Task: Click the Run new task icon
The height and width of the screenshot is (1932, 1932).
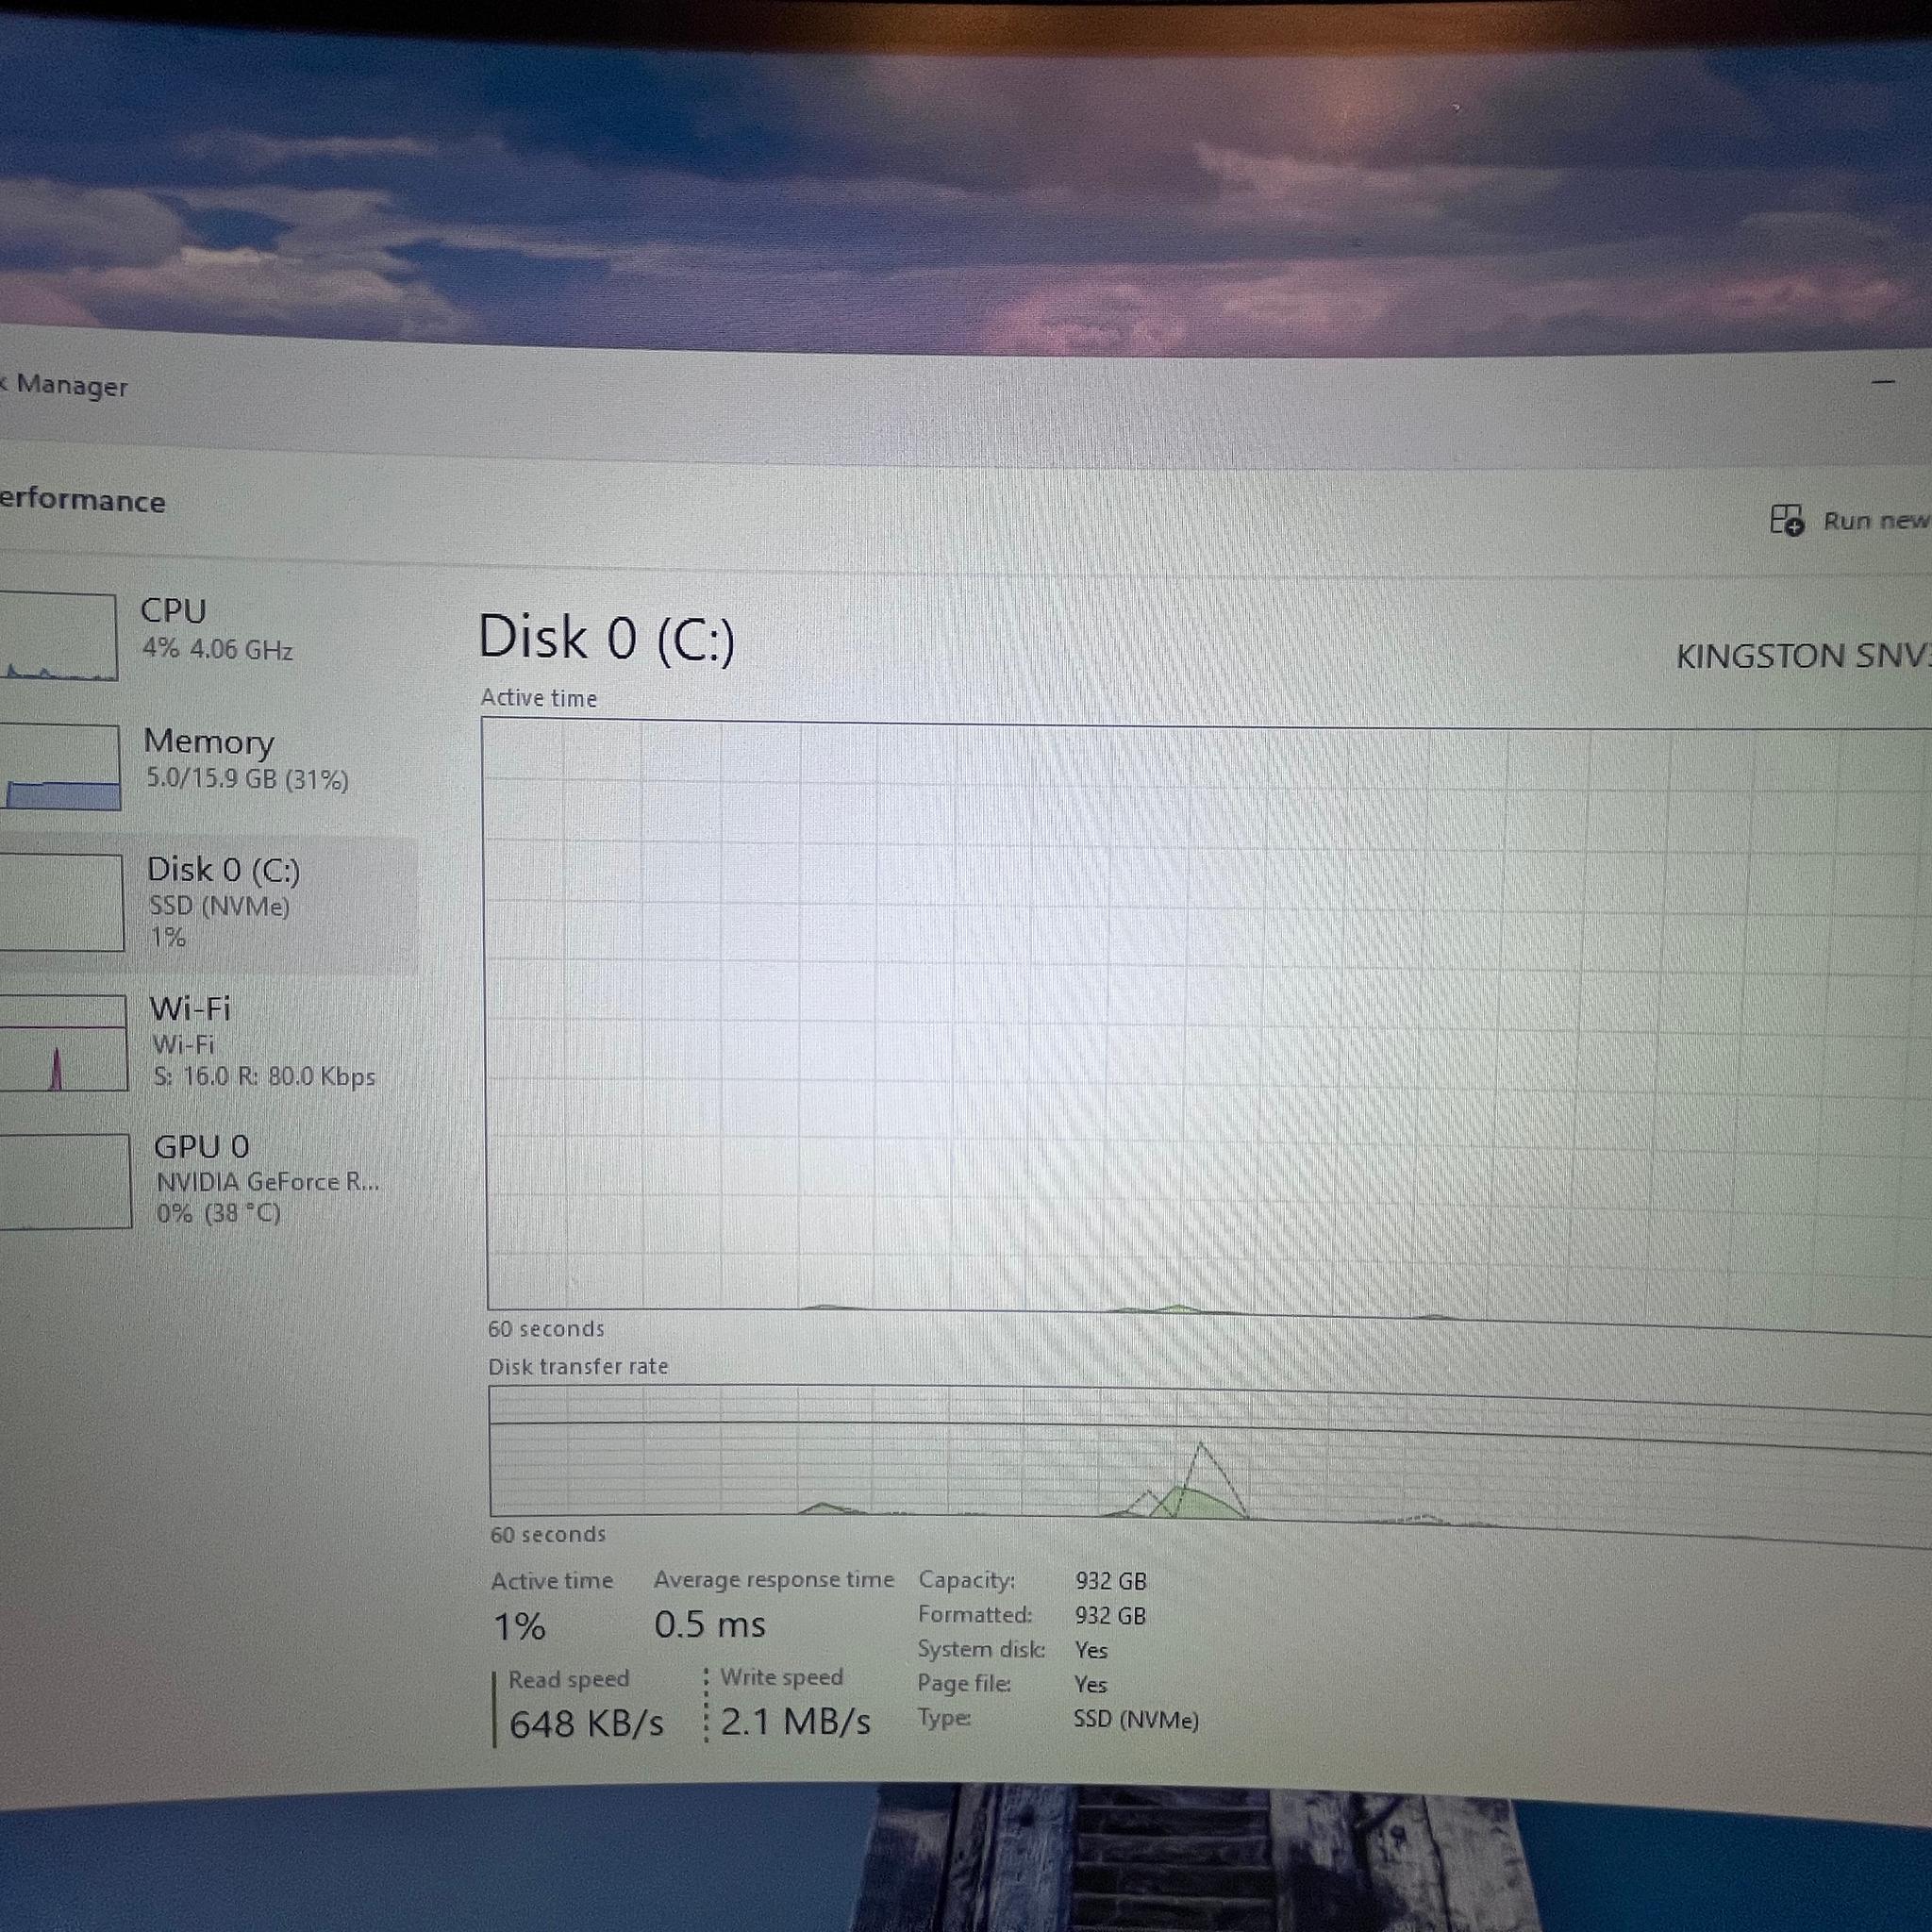Action: click(x=1786, y=520)
